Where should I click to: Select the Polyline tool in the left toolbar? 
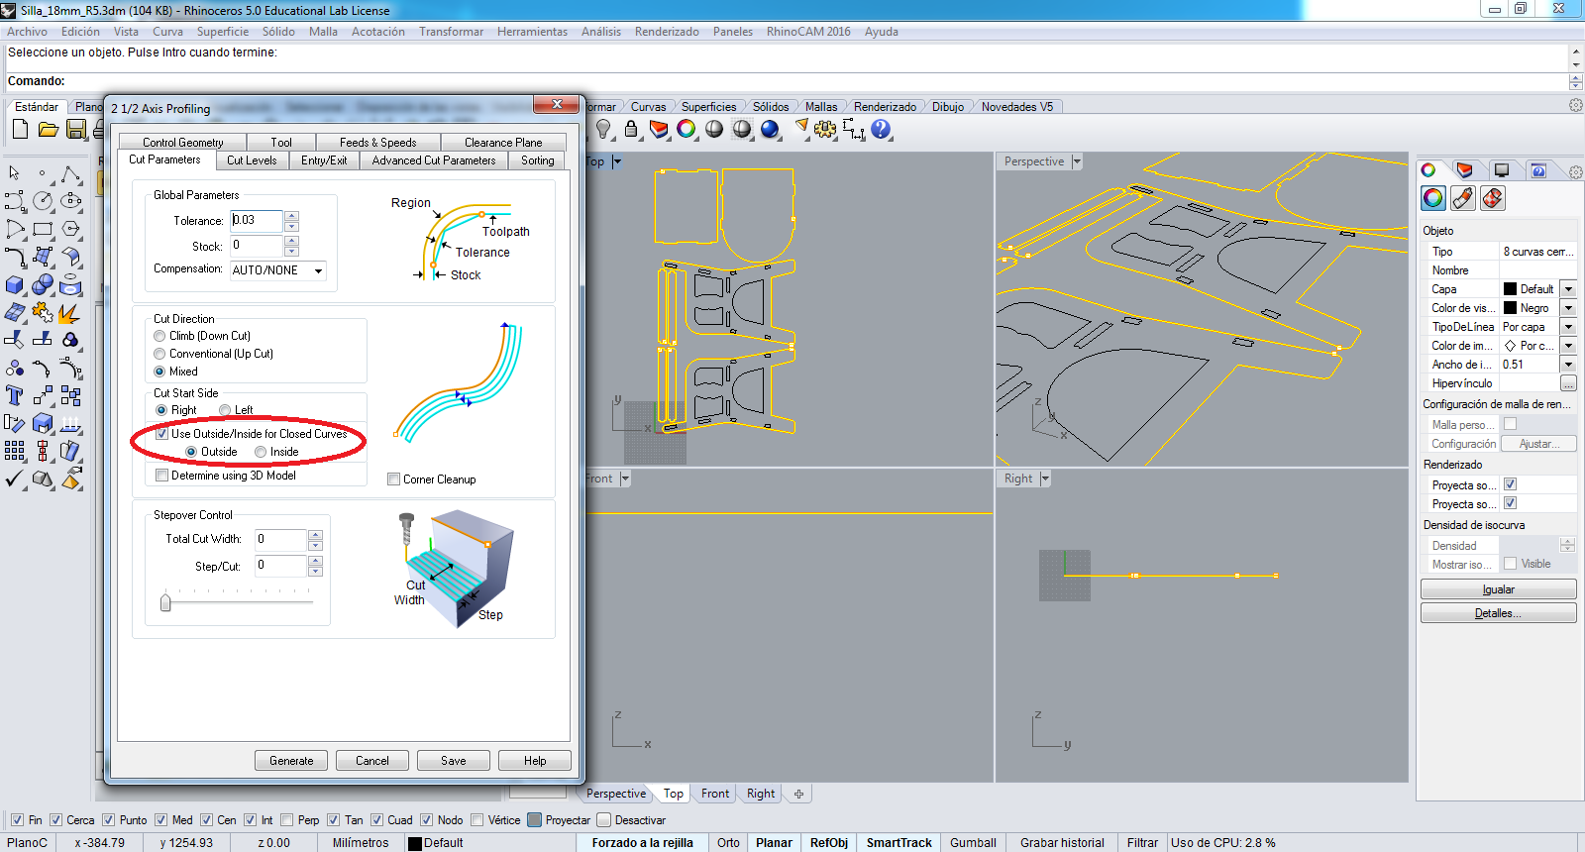[70, 173]
